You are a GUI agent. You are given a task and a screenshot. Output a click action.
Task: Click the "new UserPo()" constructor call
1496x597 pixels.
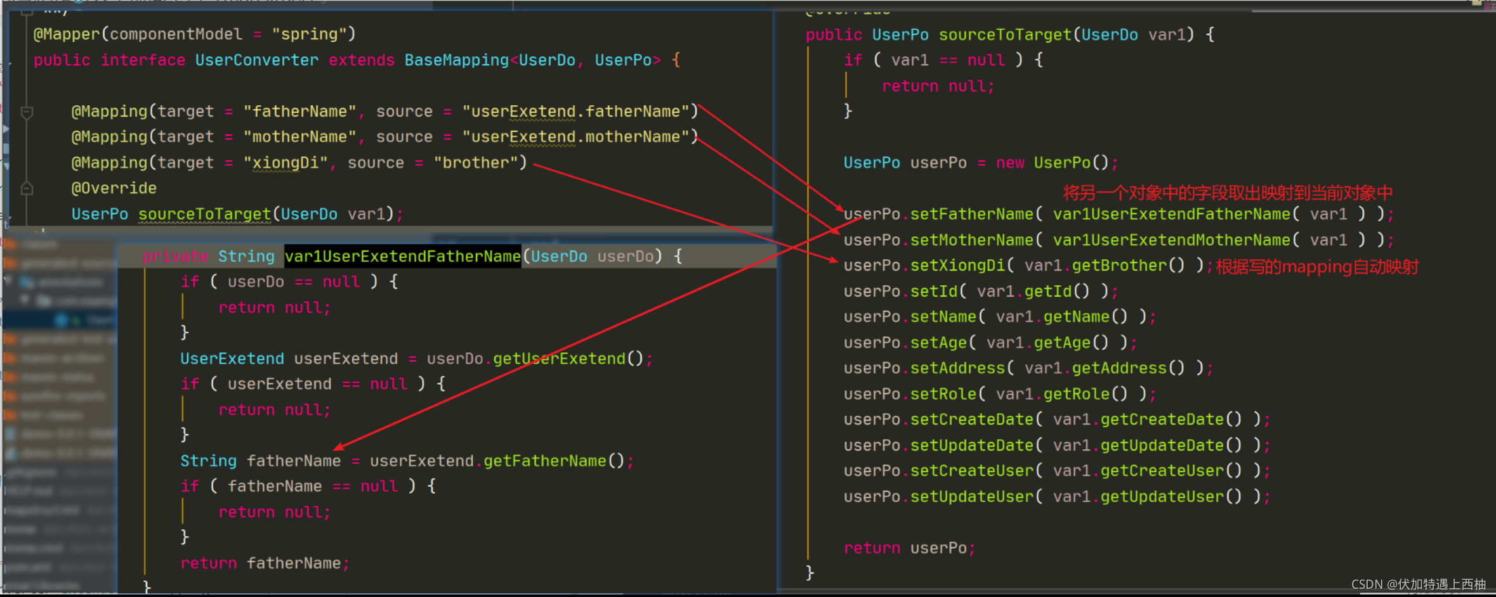pos(1053,163)
